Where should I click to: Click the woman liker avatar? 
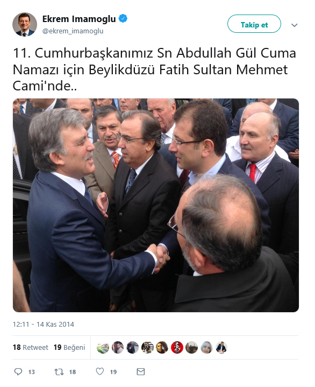coord(206,347)
